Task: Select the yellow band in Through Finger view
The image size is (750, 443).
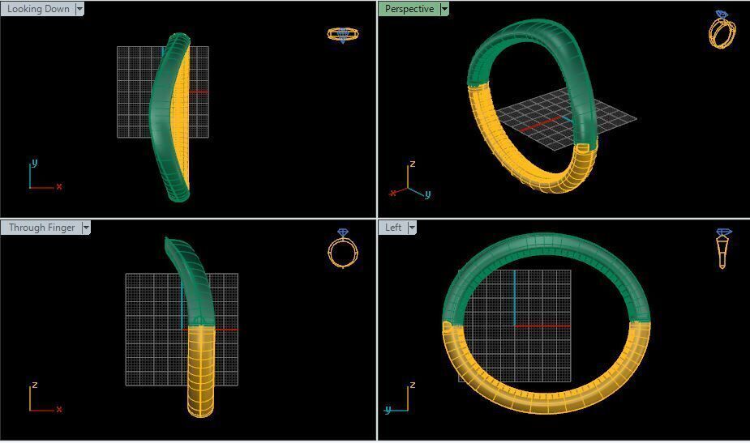Action: [201, 373]
